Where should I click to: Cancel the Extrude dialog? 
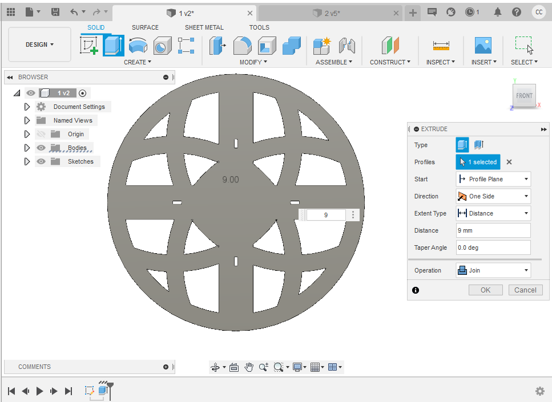click(x=525, y=290)
